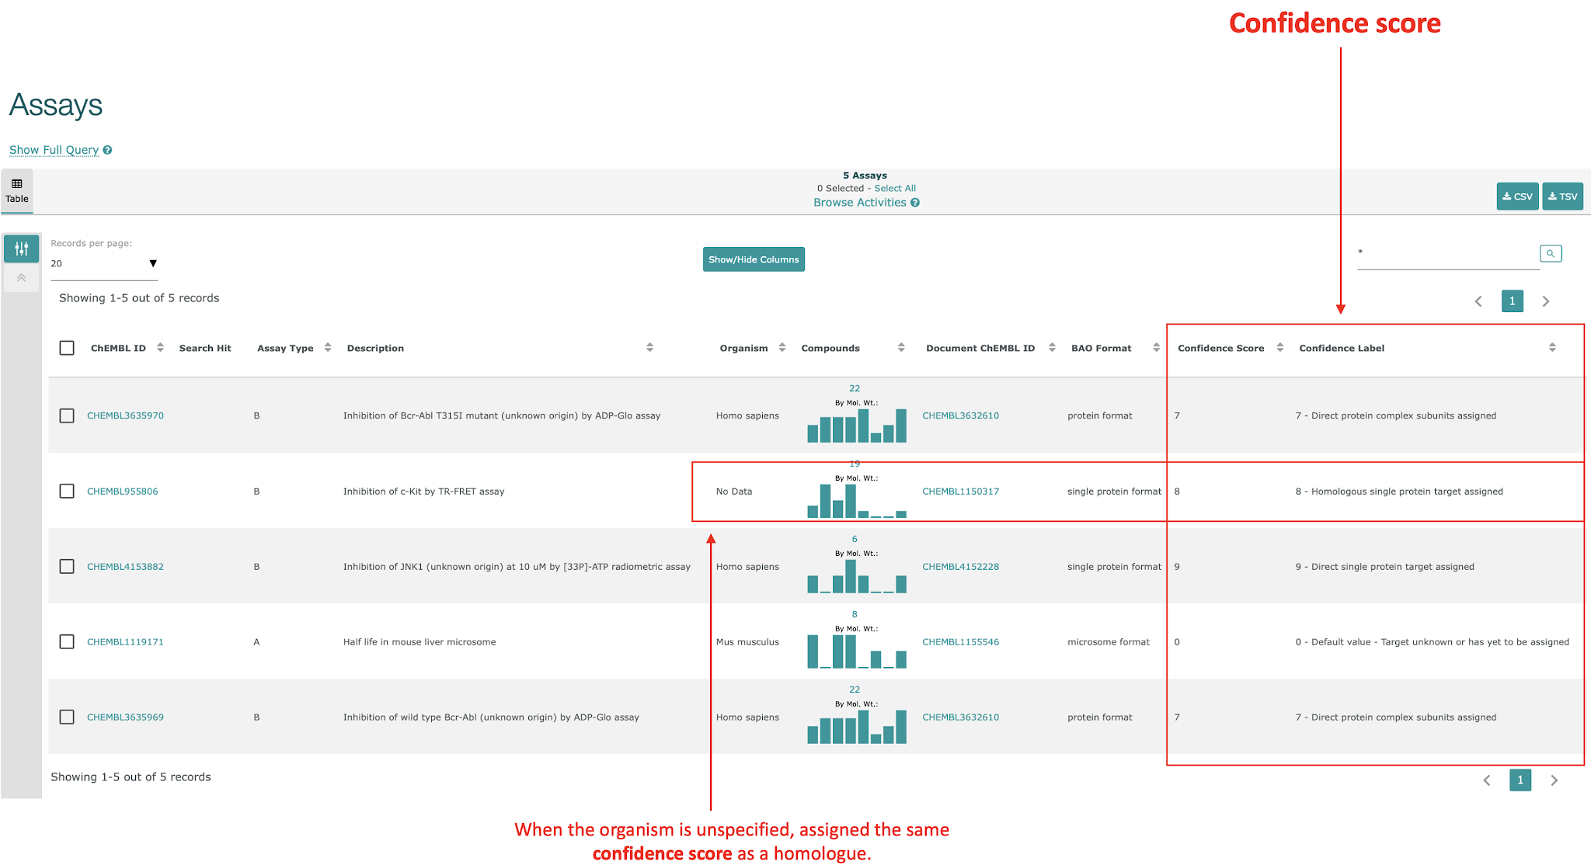Sort by Organism column arrows
This screenshot has width=1591, height=865.
[782, 348]
